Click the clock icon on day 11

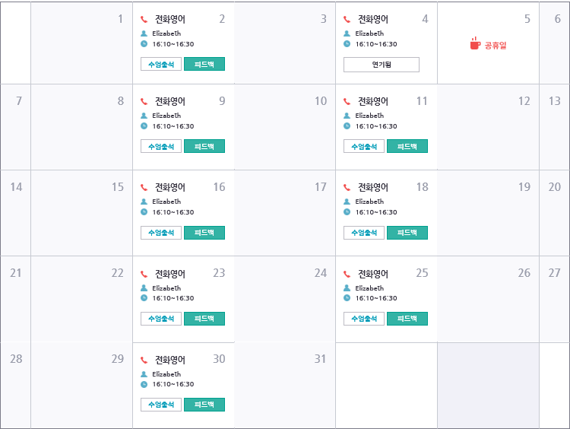pyautogui.click(x=347, y=126)
